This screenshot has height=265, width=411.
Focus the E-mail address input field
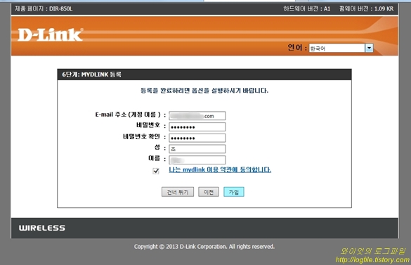coord(197,116)
